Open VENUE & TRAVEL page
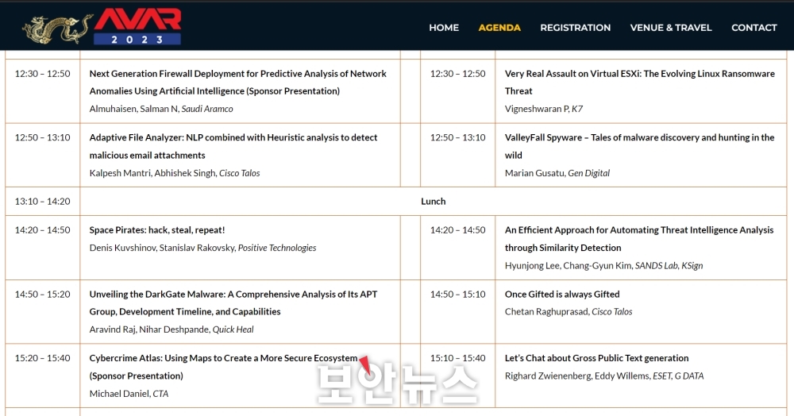The image size is (794, 416). (671, 28)
